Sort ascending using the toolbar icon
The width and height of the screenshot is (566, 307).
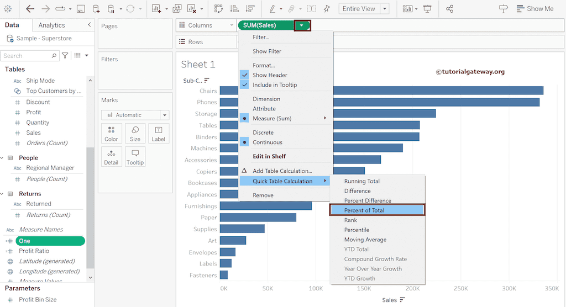point(234,9)
